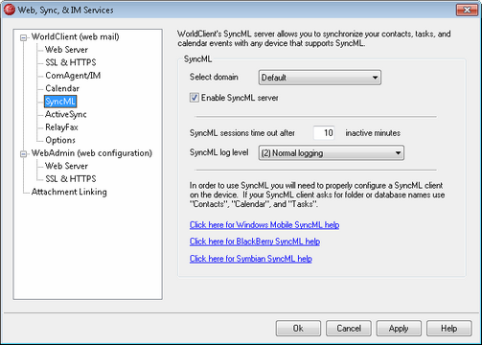
Task: Click the red application icon in title bar
Action: [9, 10]
